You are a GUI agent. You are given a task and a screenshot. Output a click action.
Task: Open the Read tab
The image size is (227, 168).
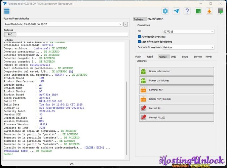coord(150,57)
